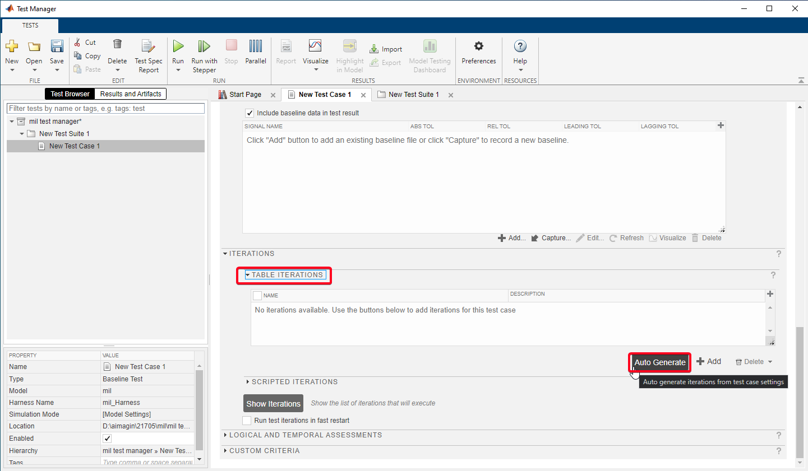Open the New button dropdown arrow
Viewport: 808px width, 471px height.
pyautogui.click(x=12, y=70)
